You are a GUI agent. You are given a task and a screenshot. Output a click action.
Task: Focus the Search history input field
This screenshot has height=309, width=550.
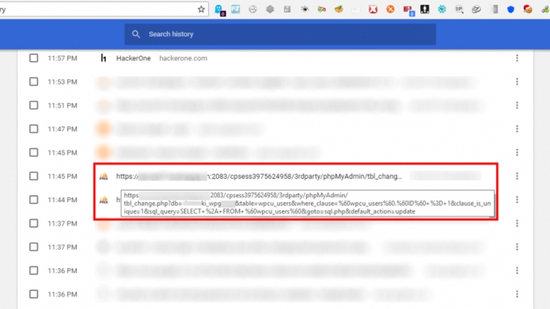point(280,34)
